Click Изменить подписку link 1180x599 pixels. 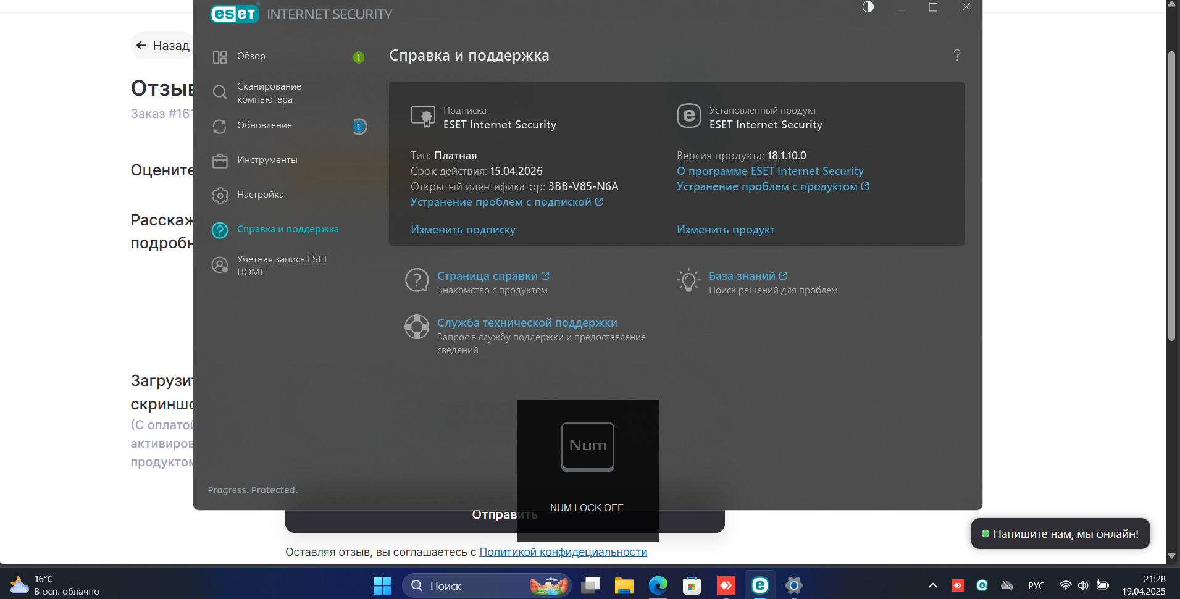[x=463, y=230]
